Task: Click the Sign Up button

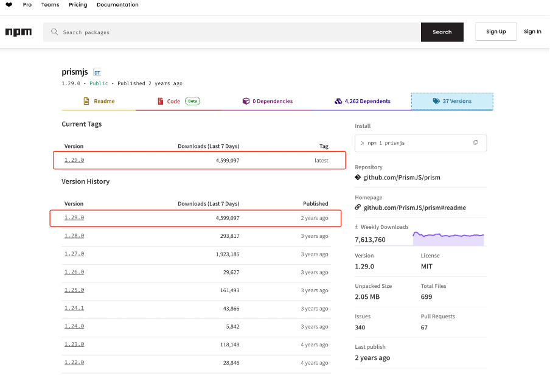Action: pos(496,32)
